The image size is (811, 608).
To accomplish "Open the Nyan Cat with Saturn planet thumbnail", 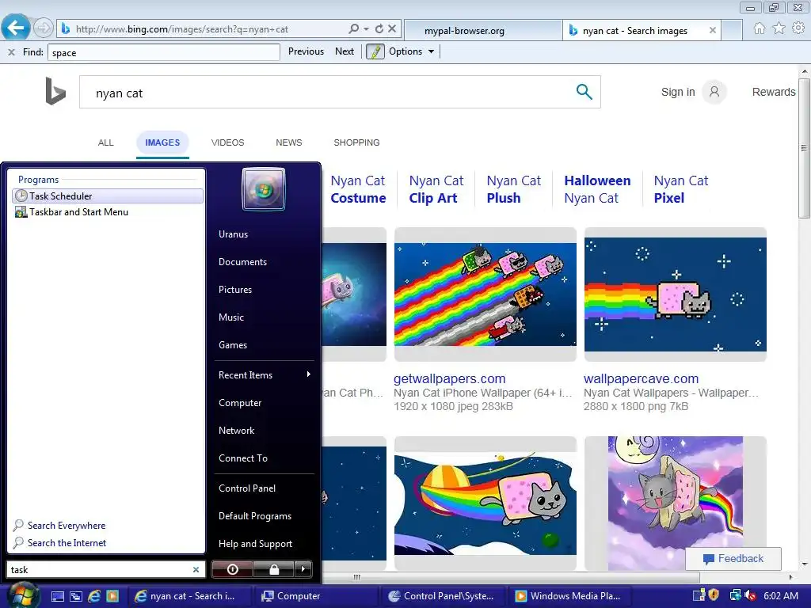I will 485,503.
